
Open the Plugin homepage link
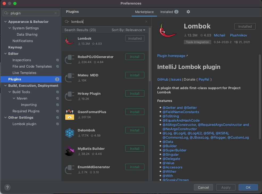(x=172, y=56)
